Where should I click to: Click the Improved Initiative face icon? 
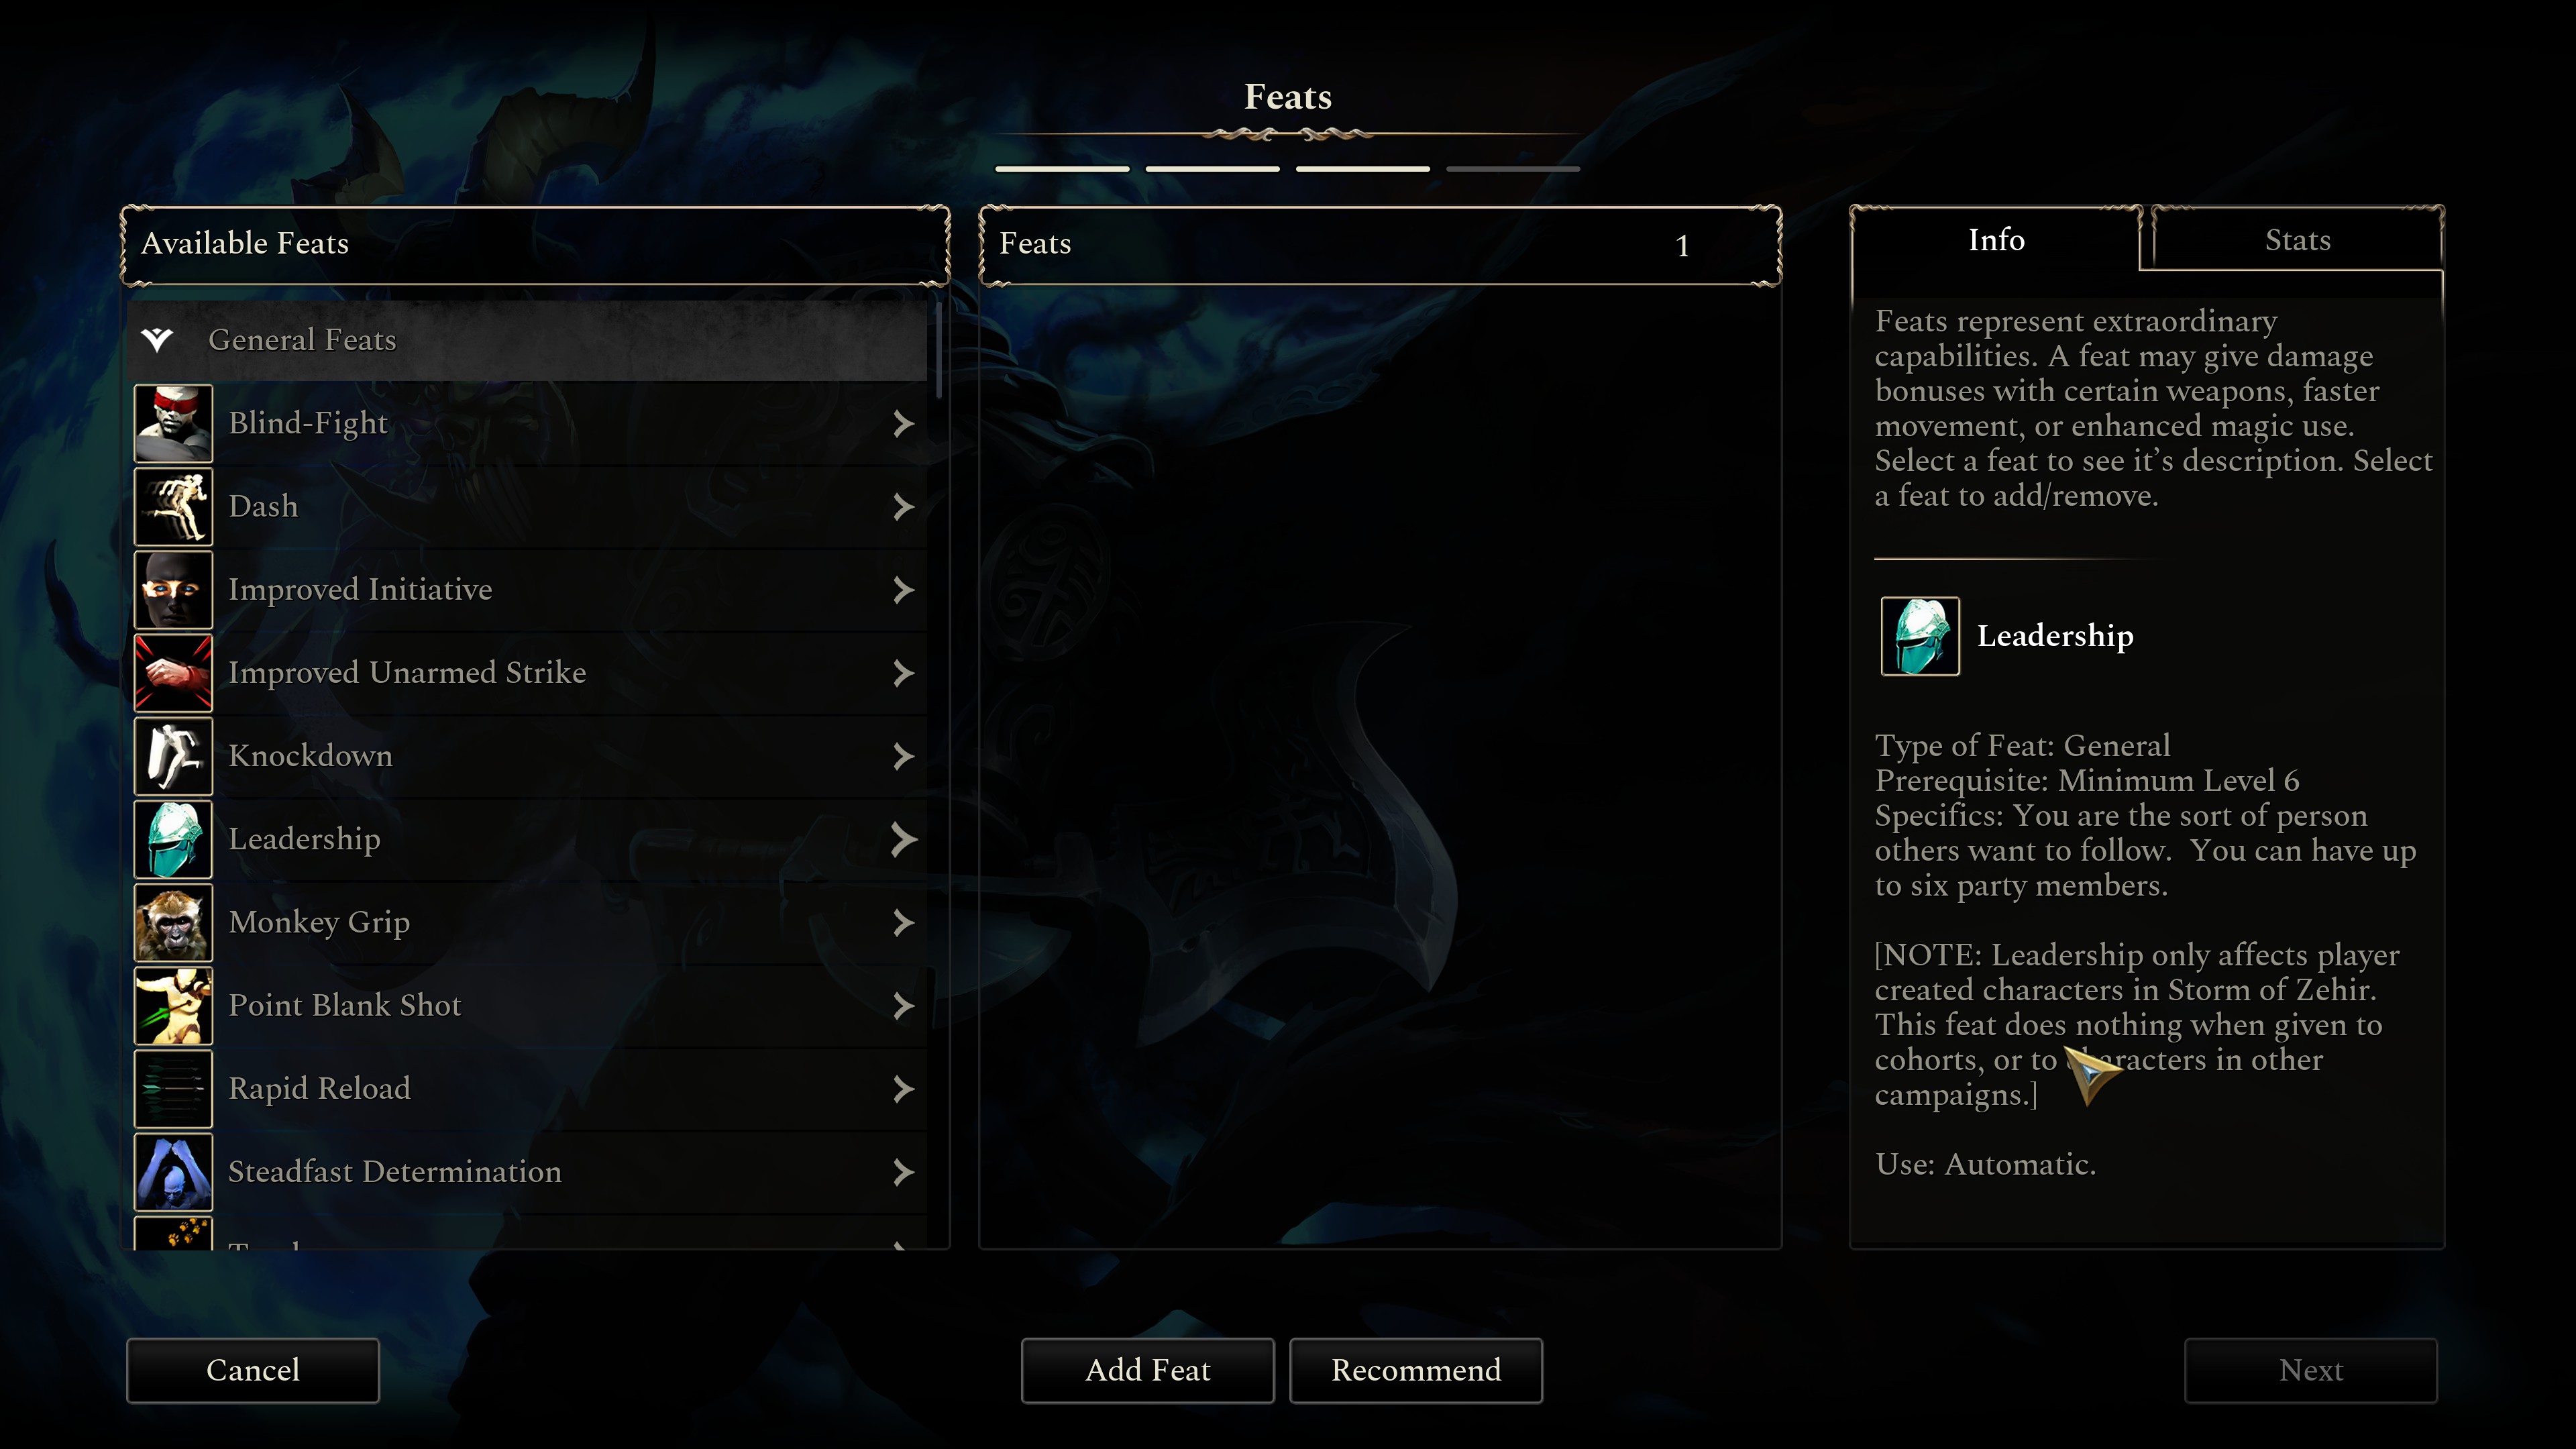[173, 589]
